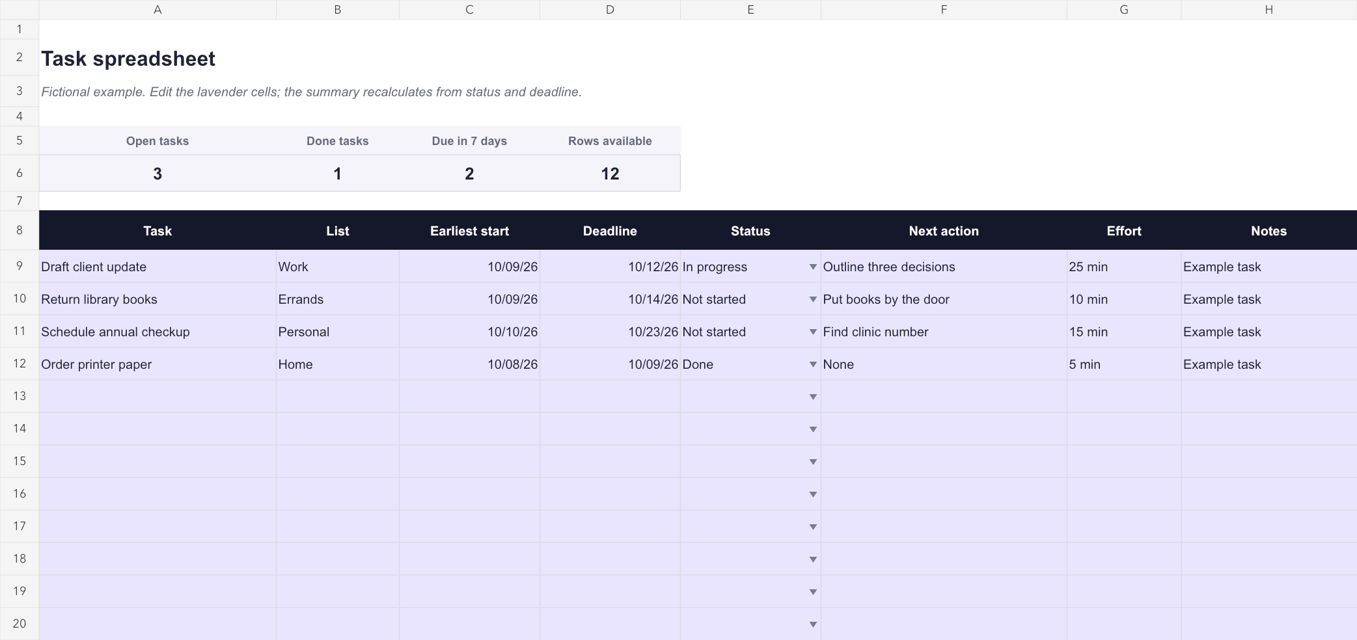Select column A header
This screenshot has height=640, width=1357.
158,10
